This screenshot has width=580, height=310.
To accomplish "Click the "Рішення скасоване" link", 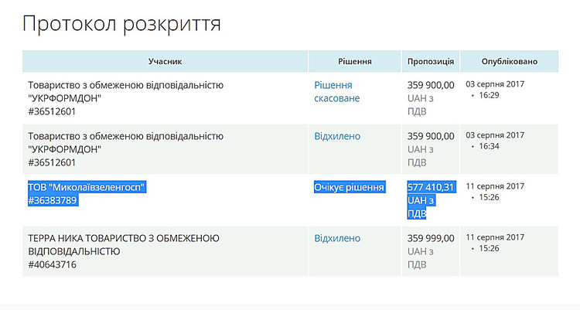I will coord(336,91).
